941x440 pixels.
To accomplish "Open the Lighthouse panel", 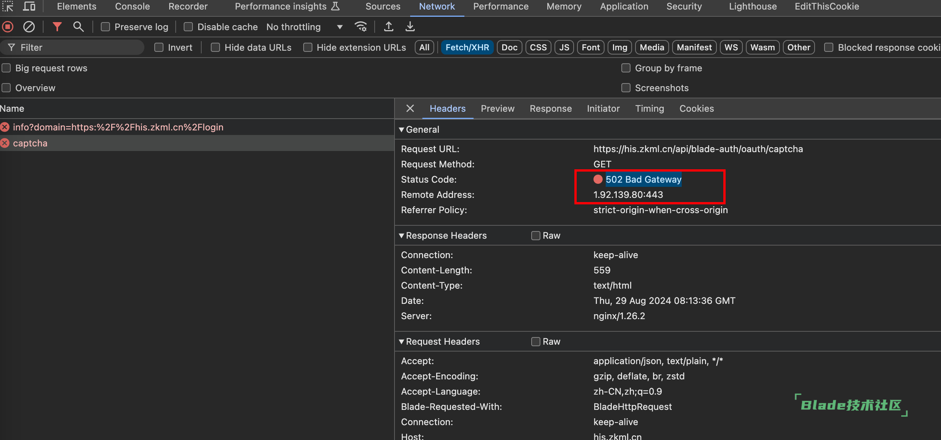I will click(x=753, y=6).
